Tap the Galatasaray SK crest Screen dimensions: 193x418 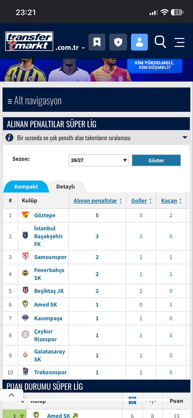tap(25, 355)
